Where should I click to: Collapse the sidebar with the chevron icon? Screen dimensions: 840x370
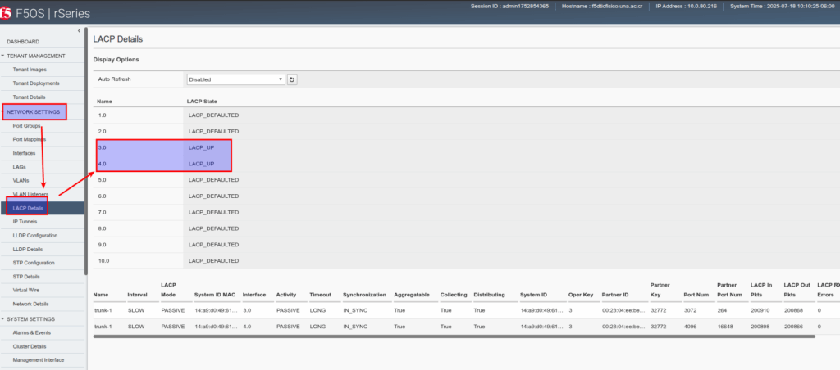[x=79, y=30]
